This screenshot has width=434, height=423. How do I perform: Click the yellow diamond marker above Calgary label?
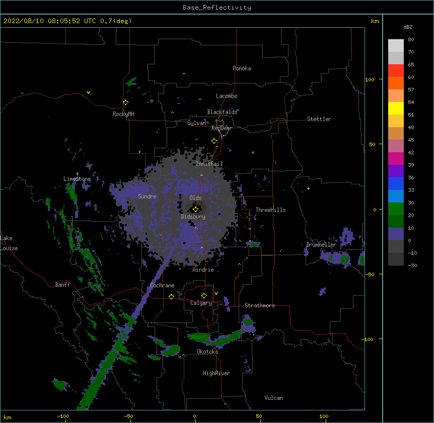(x=204, y=296)
